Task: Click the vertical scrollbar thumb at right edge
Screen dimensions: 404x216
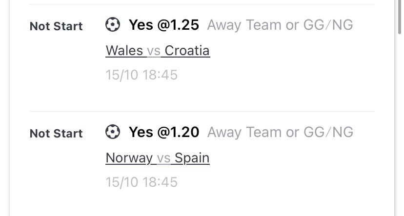Action: coord(400,17)
